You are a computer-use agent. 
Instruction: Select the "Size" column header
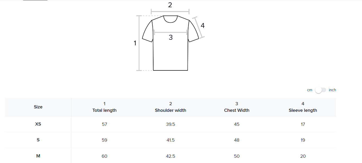(x=38, y=107)
